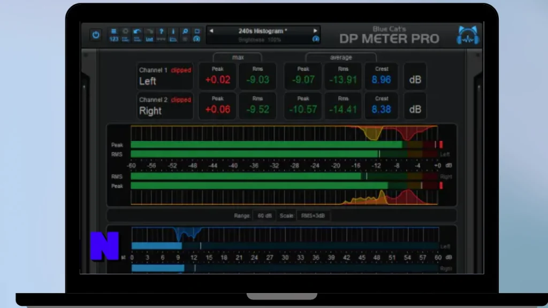Screen dimensions: 548x308
Task: Click the Right channel bottom histogram graph
Action: tap(284, 197)
